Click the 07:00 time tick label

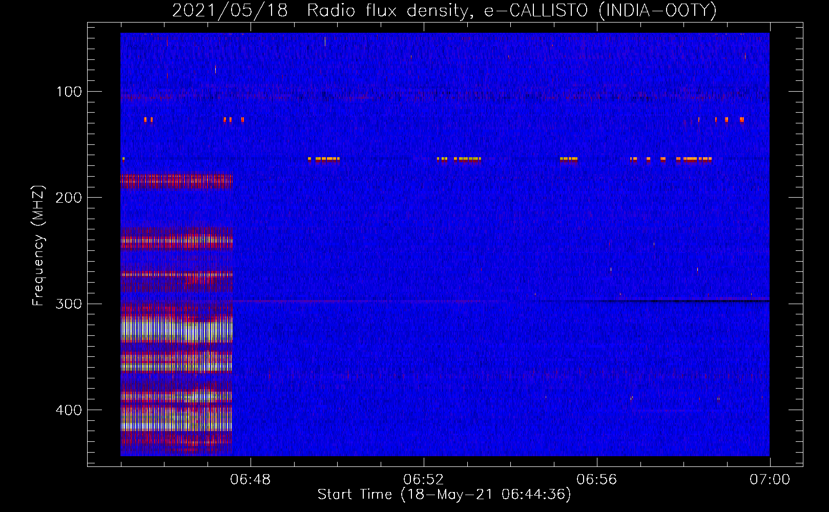[x=770, y=480]
